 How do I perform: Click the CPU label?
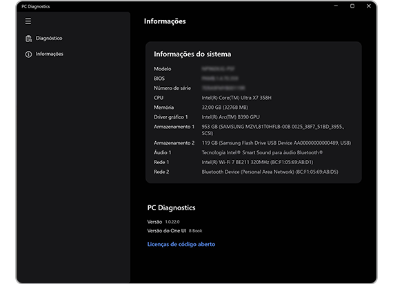(x=159, y=98)
